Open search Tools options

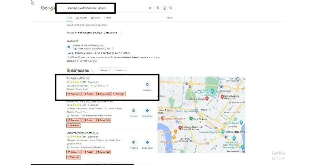pyautogui.click(x=169, y=18)
